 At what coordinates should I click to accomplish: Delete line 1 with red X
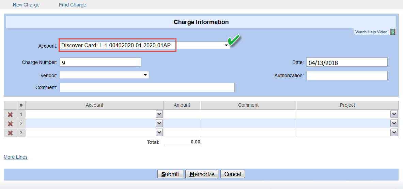[x=10, y=115]
